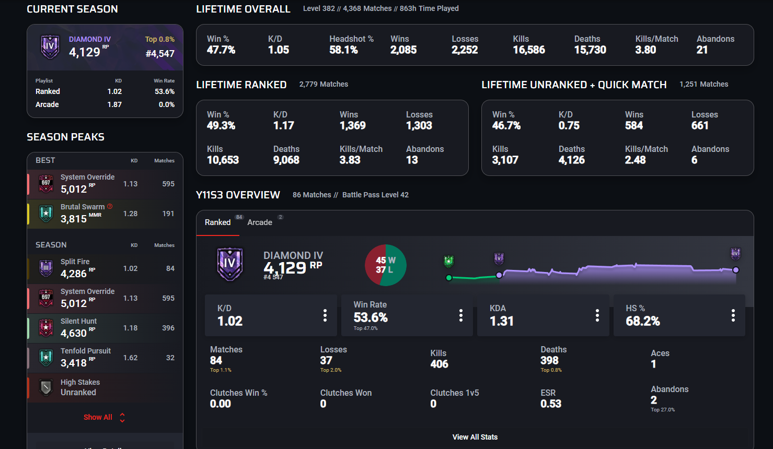Click the green starting point on rank graph
The image size is (773, 449).
point(449,278)
